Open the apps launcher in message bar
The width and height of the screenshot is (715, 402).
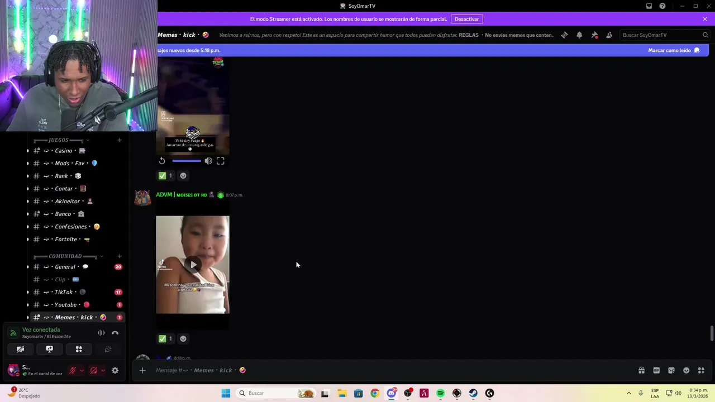tap(701, 370)
